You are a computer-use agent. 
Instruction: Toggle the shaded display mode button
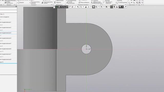94,7
